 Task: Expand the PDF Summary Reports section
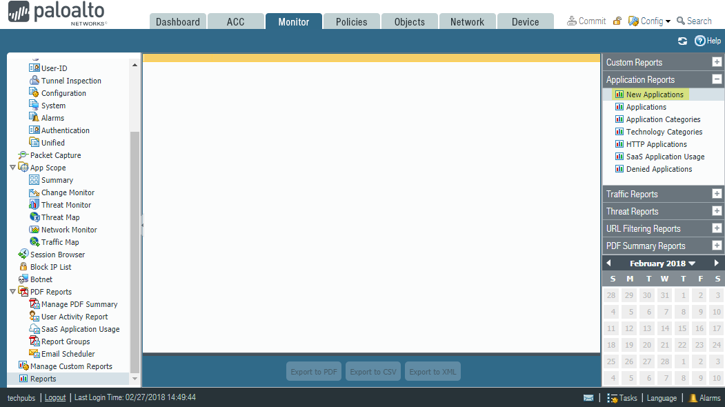point(717,245)
